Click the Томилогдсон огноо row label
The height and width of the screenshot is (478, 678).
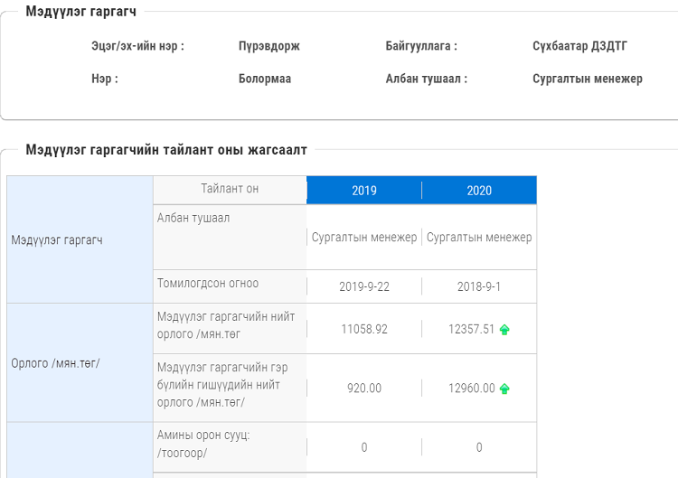click(208, 284)
